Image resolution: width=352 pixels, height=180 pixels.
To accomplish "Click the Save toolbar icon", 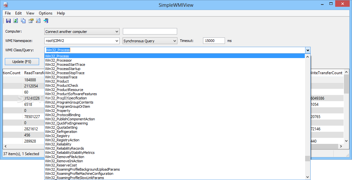I will pyautogui.click(x=8, y=21).
